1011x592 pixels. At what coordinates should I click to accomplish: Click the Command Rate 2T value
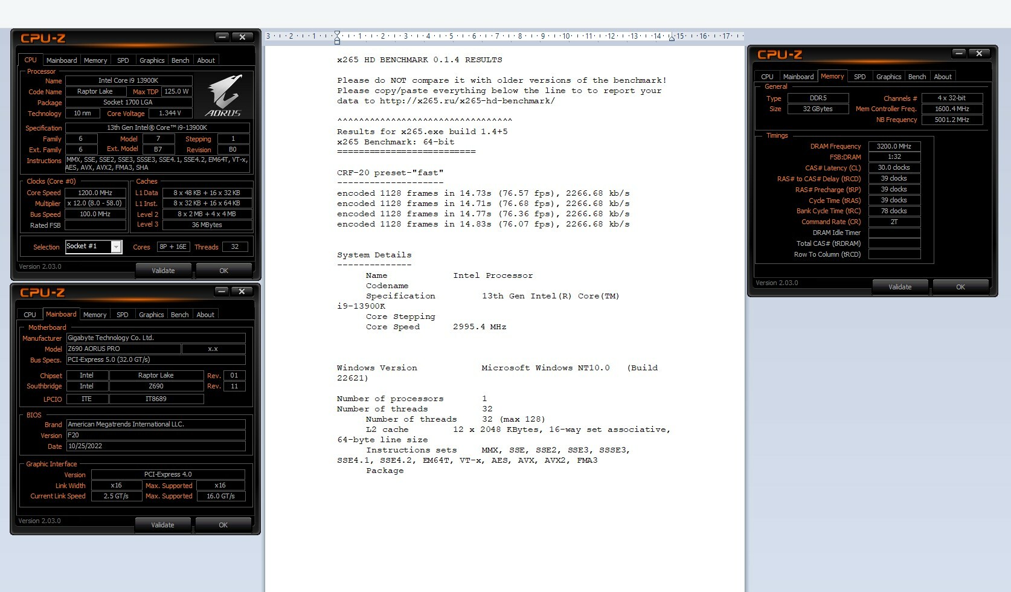coord(894,222)
